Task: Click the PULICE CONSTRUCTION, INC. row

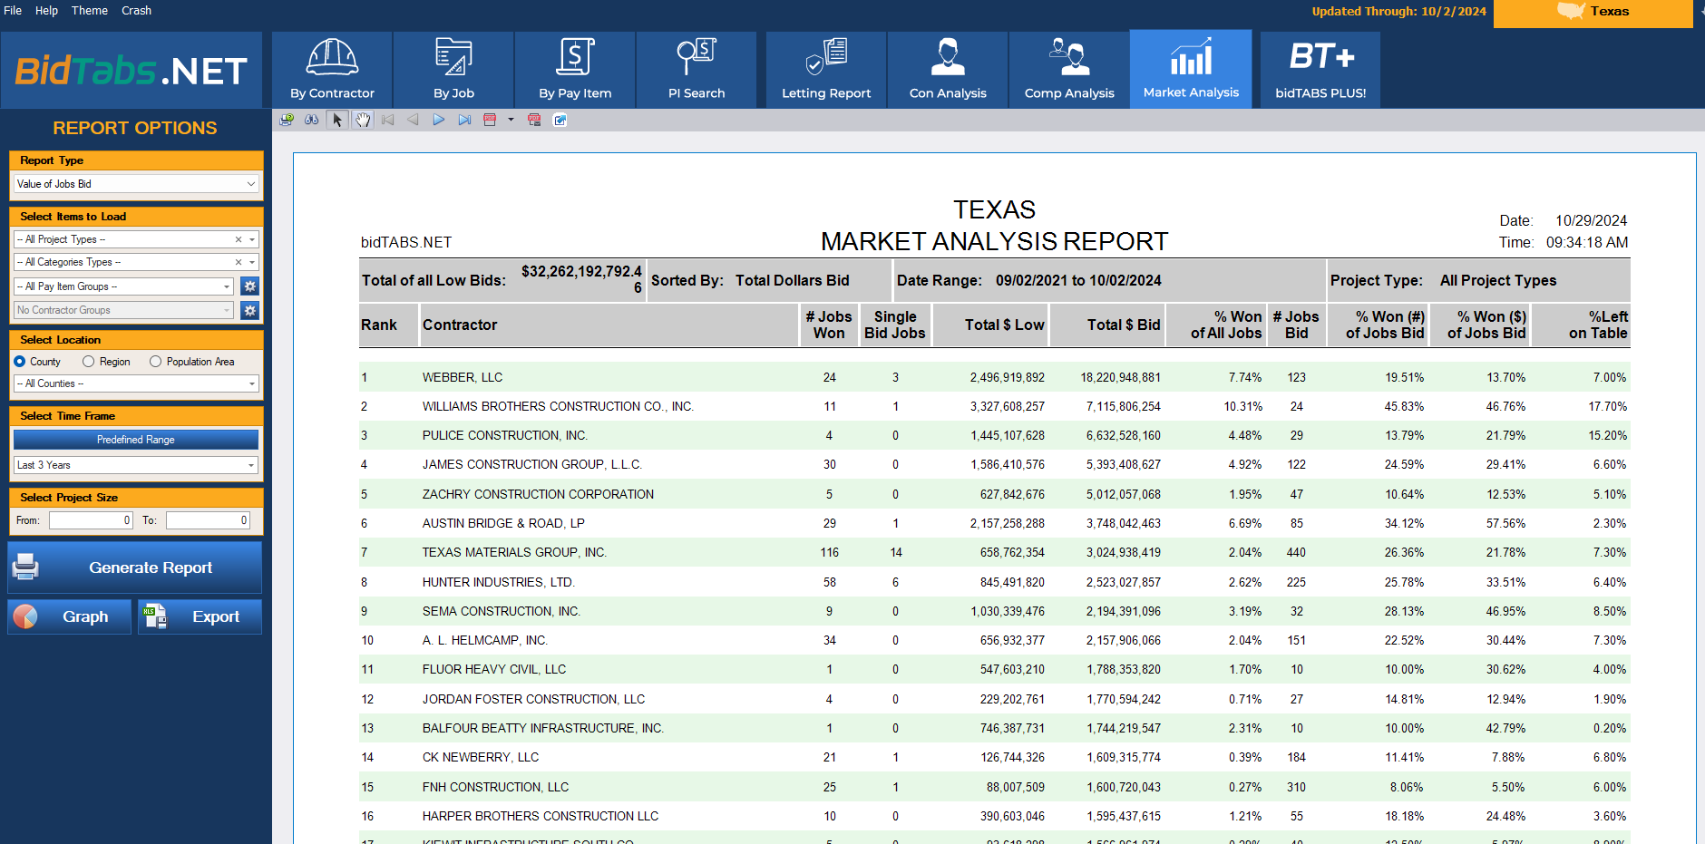Action: [x=994, y=435]
